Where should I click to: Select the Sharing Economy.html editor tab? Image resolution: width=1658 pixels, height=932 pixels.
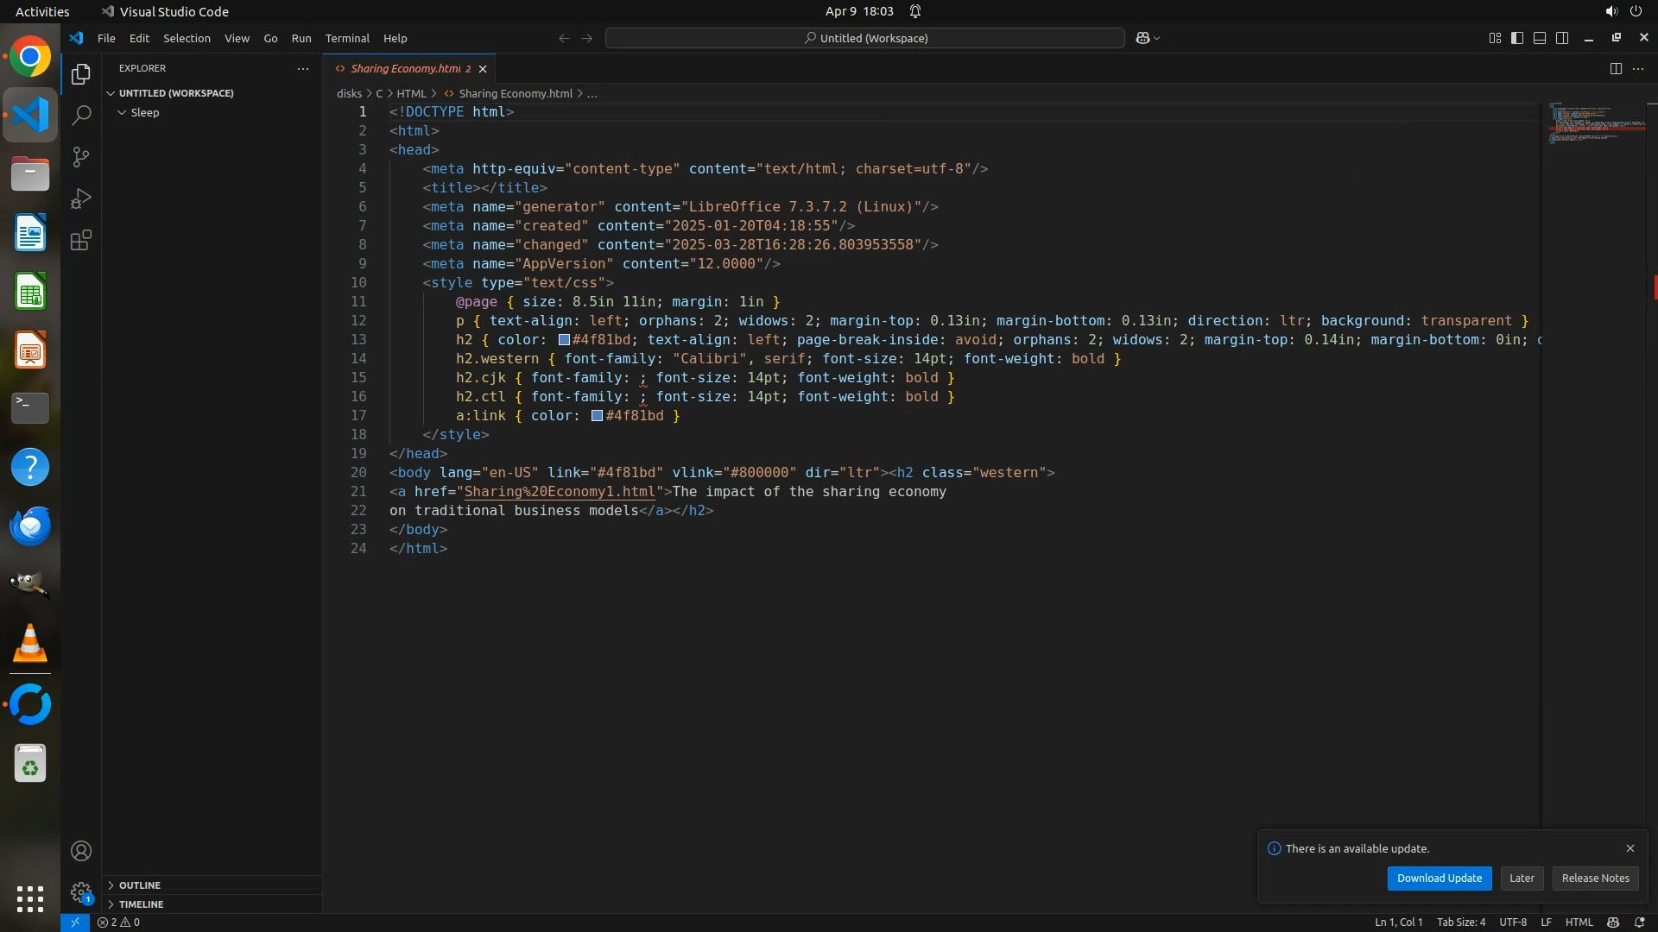[x=405, y=68]
